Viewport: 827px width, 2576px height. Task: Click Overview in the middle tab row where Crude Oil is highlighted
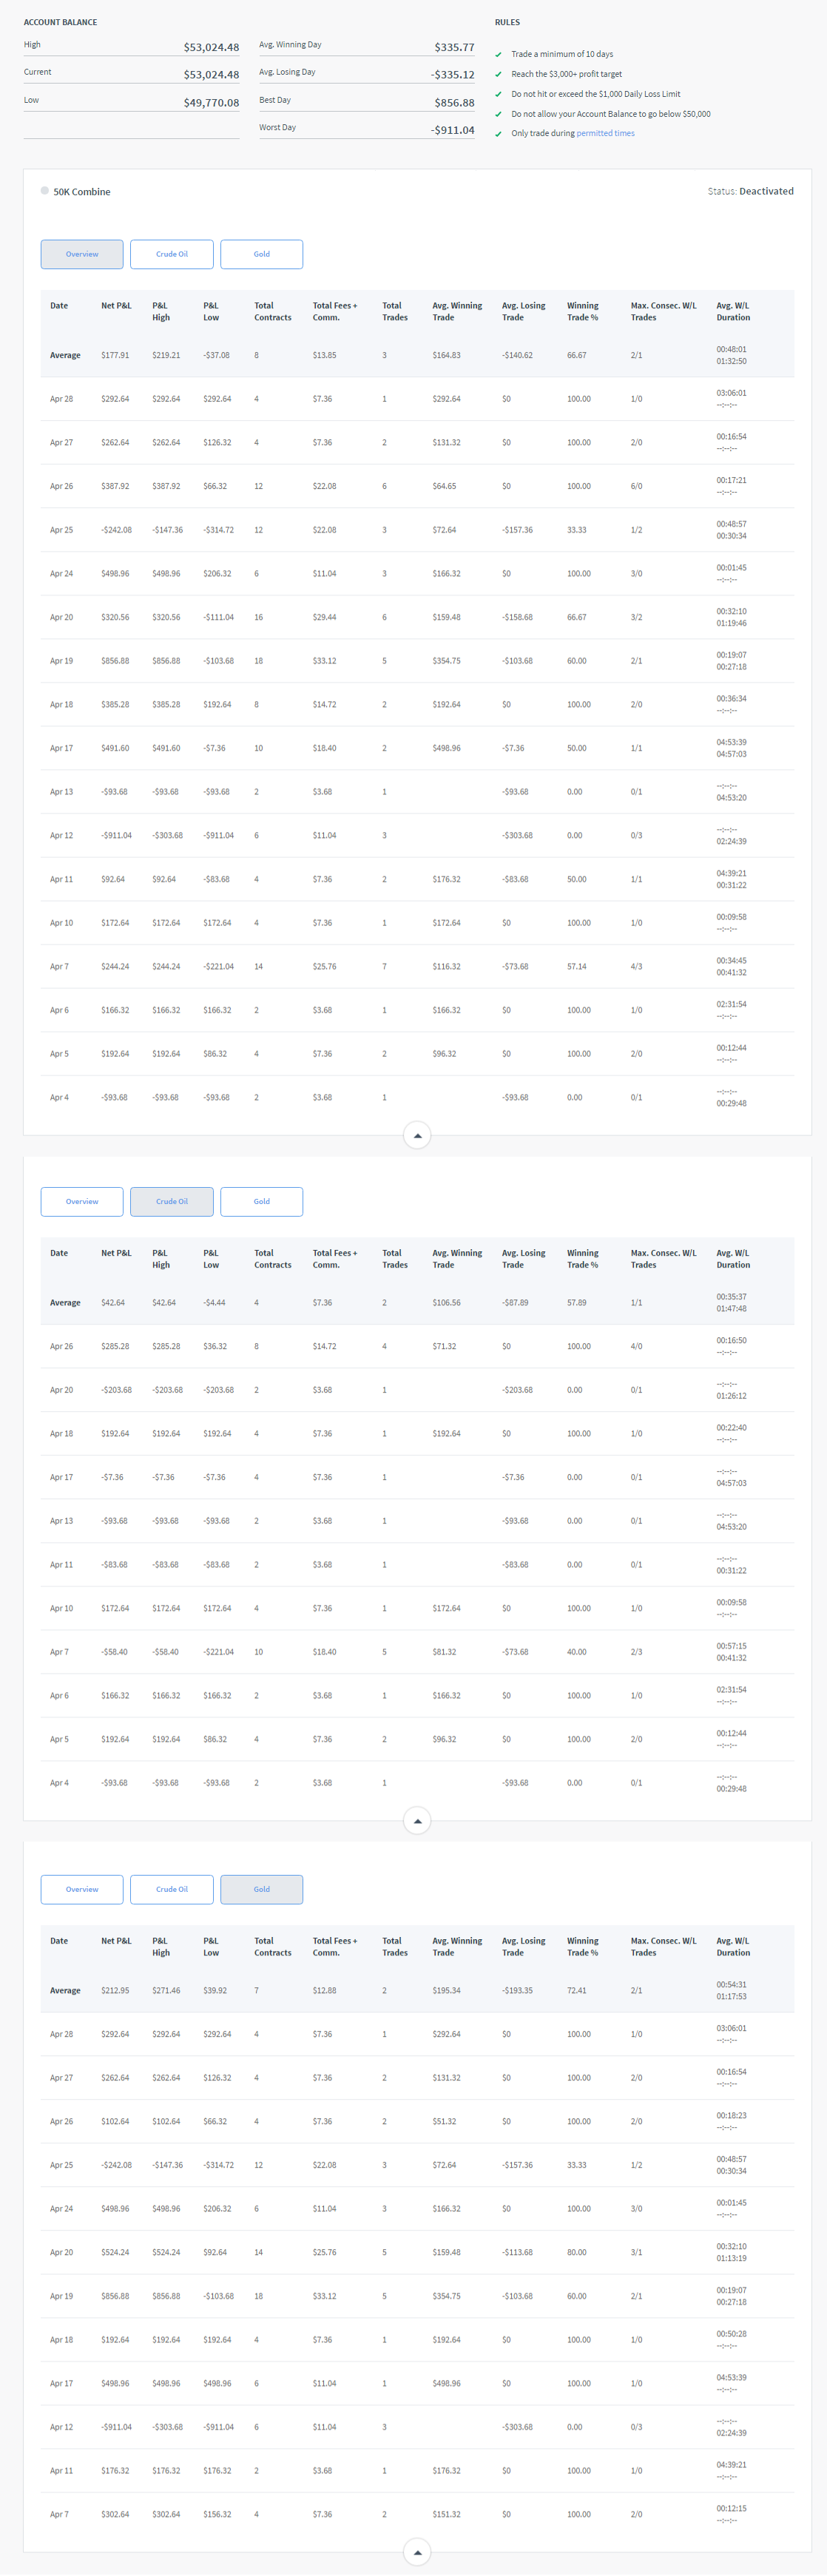[x=82, y=1201]
